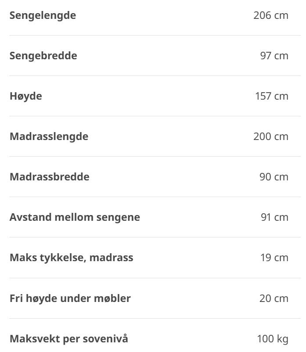The image size is (306, 352).
Task: Click the 157 cm height value
Action: (272, 96)
